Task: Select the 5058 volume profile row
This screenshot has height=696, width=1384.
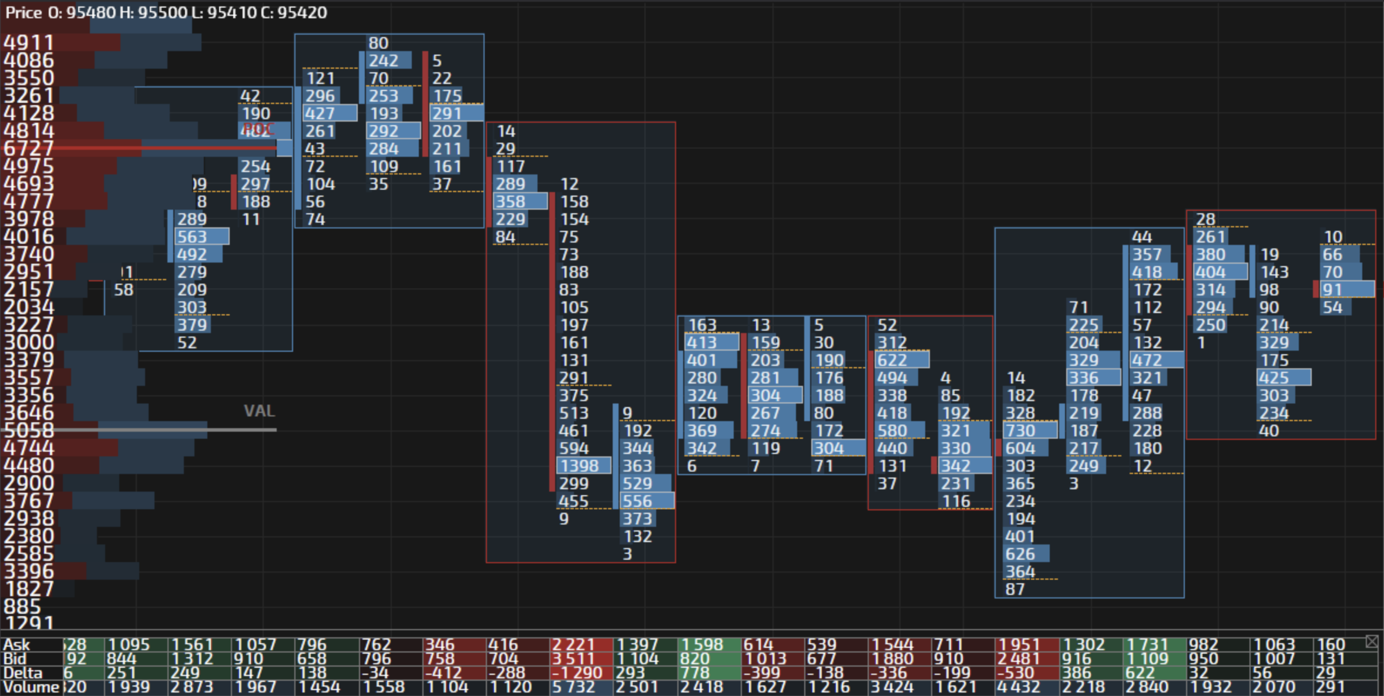Action: pos(29,430)
